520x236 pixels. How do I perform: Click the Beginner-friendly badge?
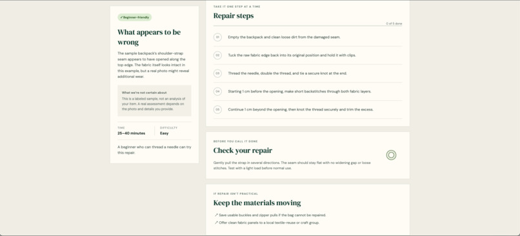pyautogui.click(x=135, y=17)
